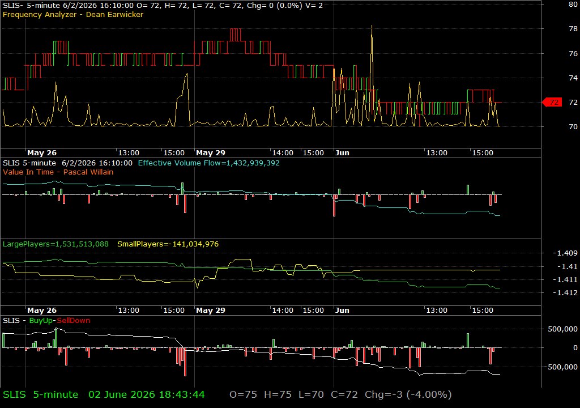Click the Effective Volume Flow=1,432,939,392 label
580x408 pixels.
pos(208,163)
